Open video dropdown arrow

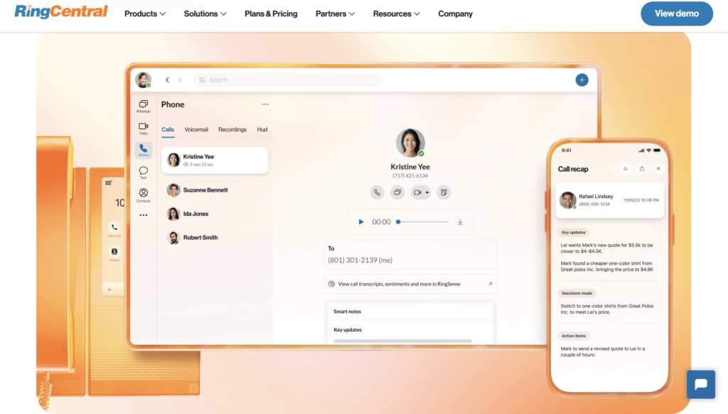(427, 192)
